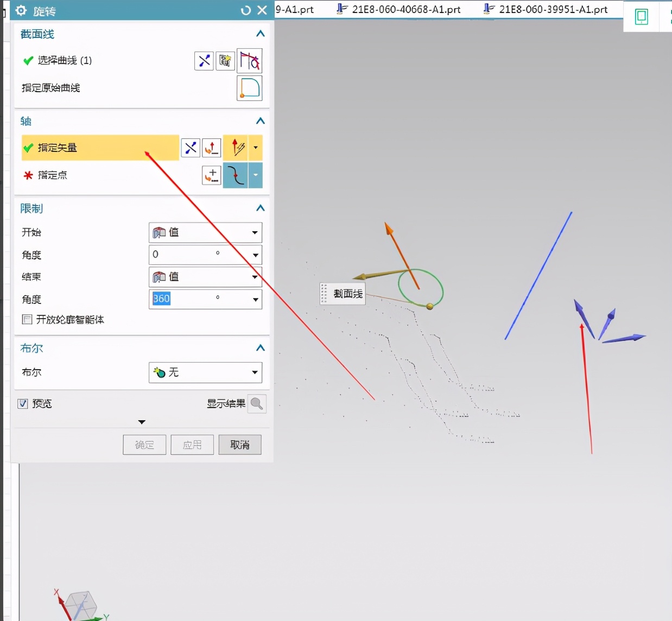Open the 开始 value type dropdown
The width and height of the screenshot is (672, 621).
pyautogui.click(x=205, y=233)
